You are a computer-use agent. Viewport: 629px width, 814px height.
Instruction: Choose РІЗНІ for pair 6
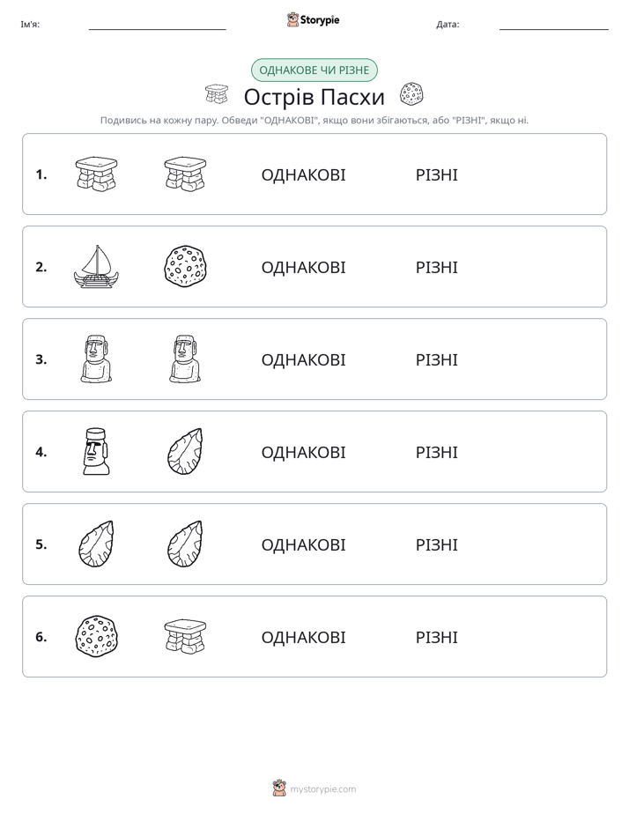tap(436, 637)
